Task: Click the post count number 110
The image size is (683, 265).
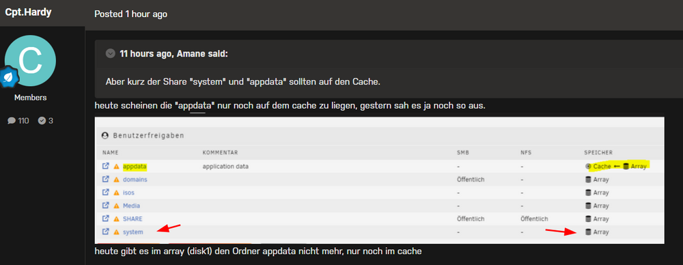Action: pyautogui.click(x=23, y=121)
